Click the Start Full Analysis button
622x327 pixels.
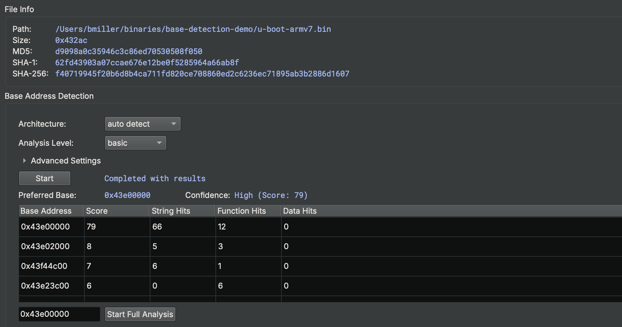140,314
